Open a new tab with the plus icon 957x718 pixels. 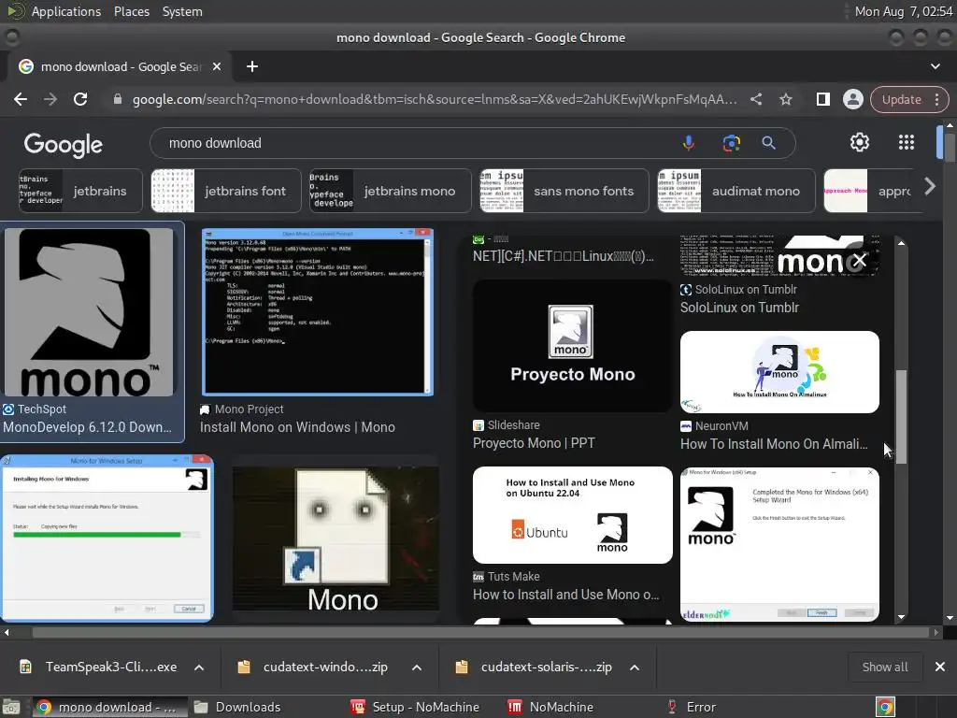(x=252, y=66)
